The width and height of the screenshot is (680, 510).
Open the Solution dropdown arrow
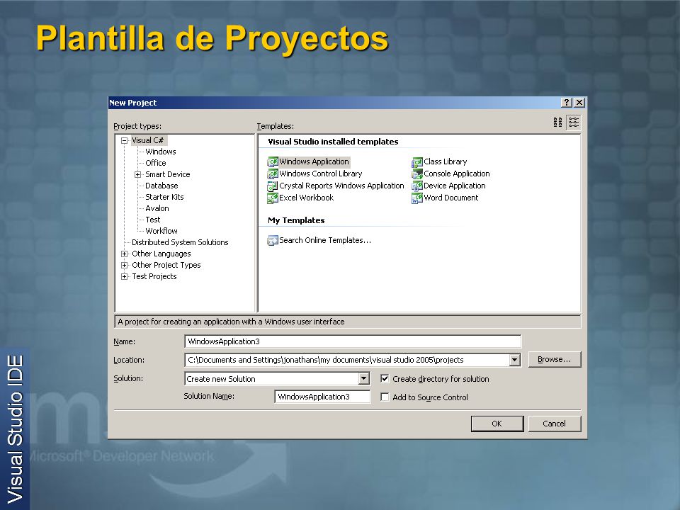tap(364, 378)
